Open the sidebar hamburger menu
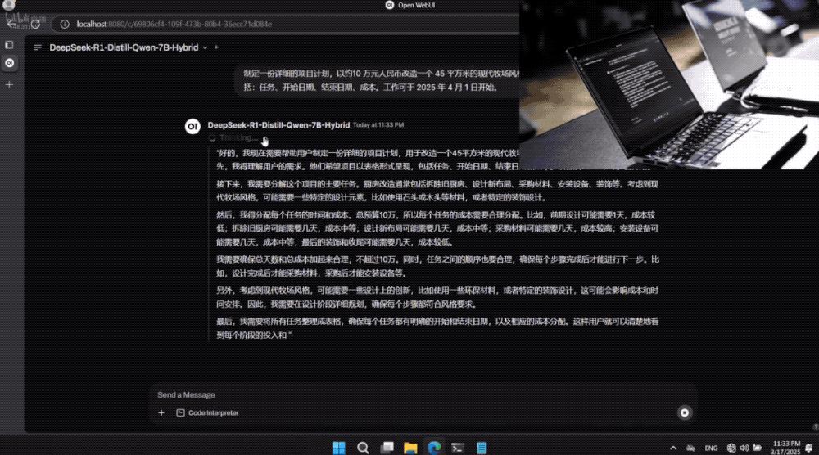This screenshot has height=455, width=819. tap(38, 47)
